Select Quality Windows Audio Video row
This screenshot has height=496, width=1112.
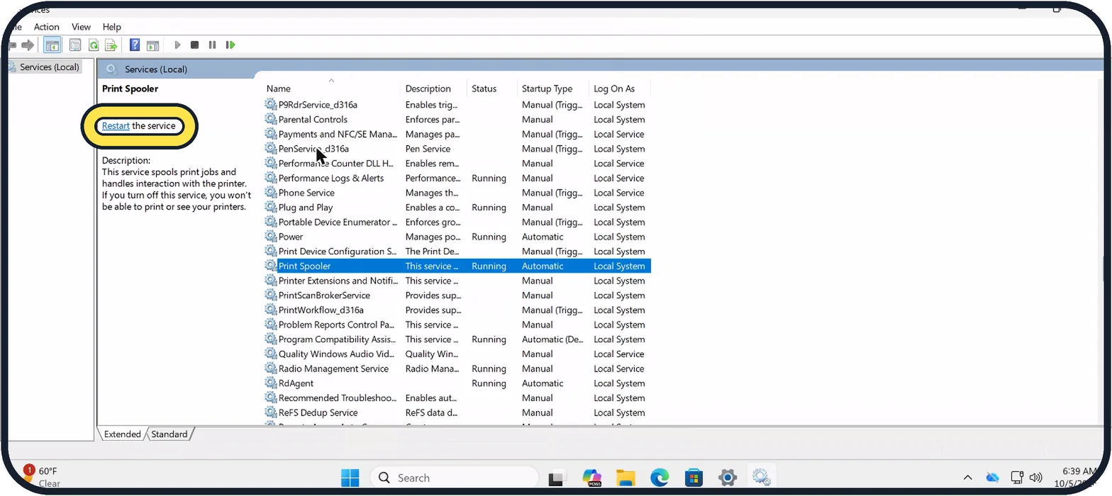[457, 354]
